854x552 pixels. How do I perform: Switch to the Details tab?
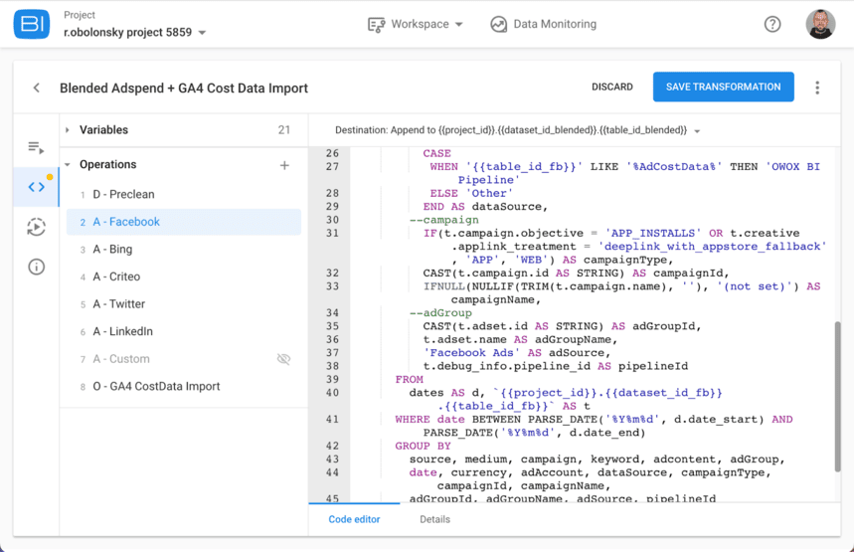(x=434, y=519)
